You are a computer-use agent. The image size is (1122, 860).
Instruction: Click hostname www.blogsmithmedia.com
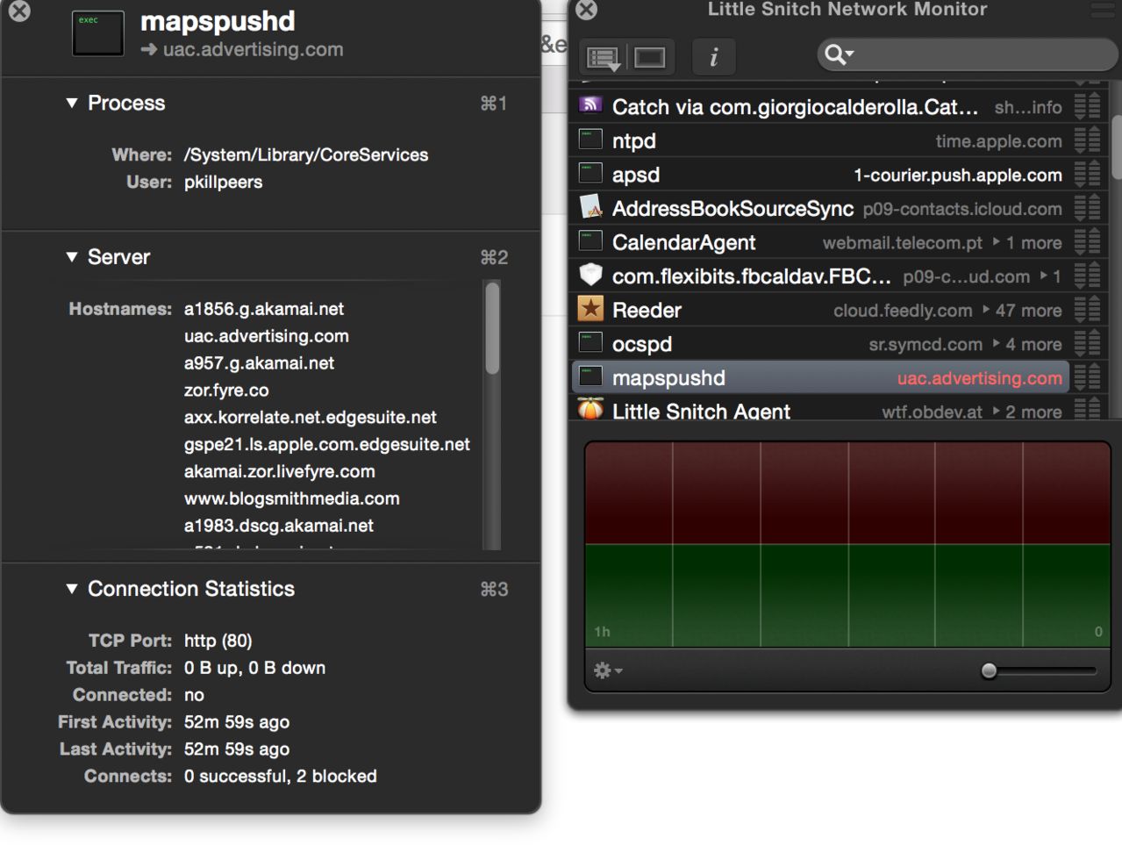(x=292, y=498)
